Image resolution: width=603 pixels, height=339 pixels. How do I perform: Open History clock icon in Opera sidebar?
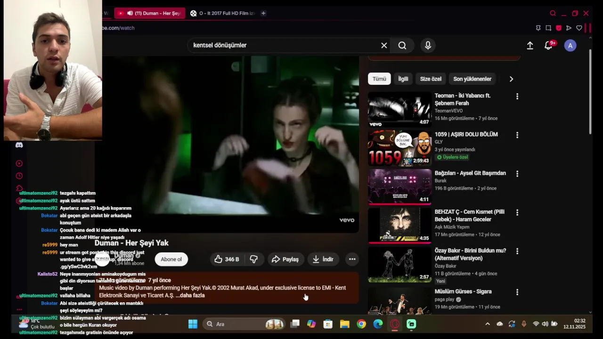19,176
